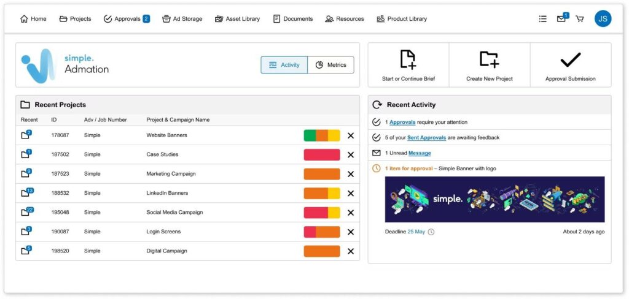Click the red Case Studies status bar
Image resolution: width=629 pixels, height=299 pixels.
[322, 154]
